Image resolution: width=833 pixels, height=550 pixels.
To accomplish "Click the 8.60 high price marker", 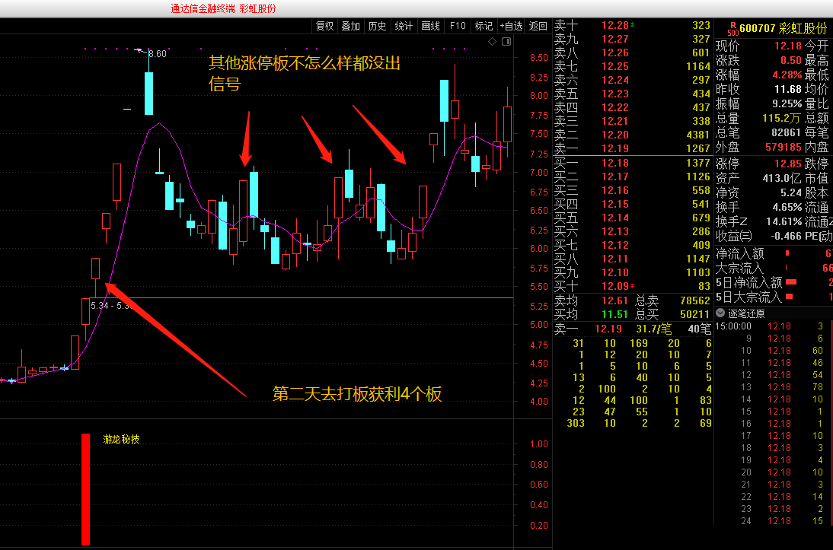I will point(157,53).
